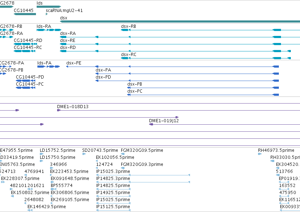Screen dimensions: 300x212
Task: Click the 475950 feature label
Action: 288,193
